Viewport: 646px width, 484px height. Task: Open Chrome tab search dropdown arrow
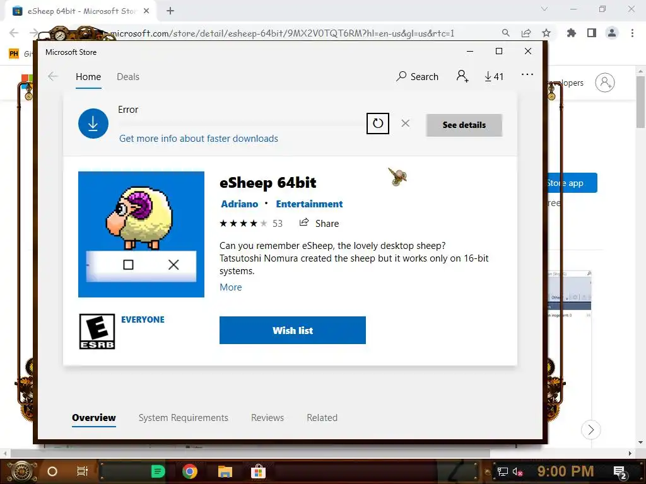(544, 9)
